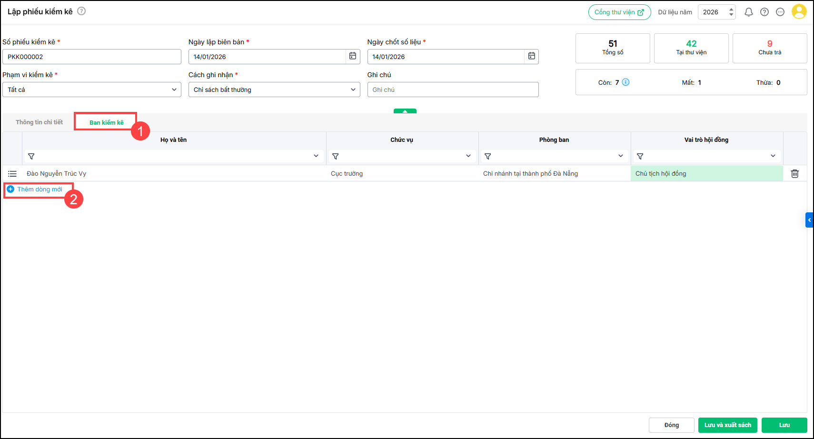Click help icon beside Lập phiếu kiểm kê title
The width and height of the screenshot is (814, 439).
81,11
